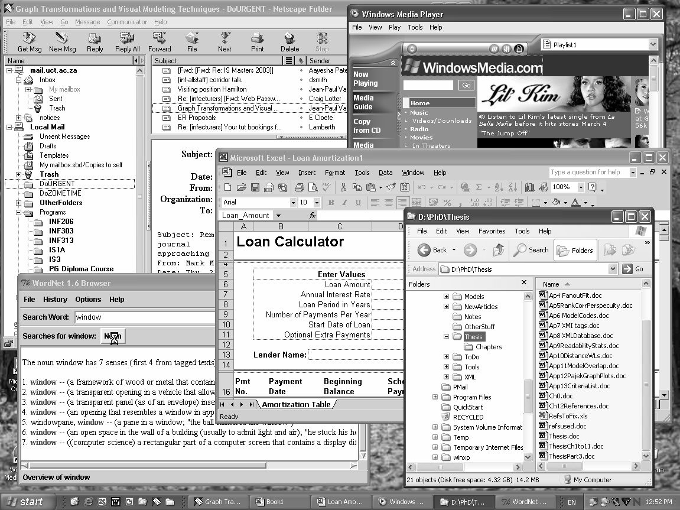This screenshot has width=680, height=510.
Task: Click Excel's Save toolbar icon
Action: (255, 187)
